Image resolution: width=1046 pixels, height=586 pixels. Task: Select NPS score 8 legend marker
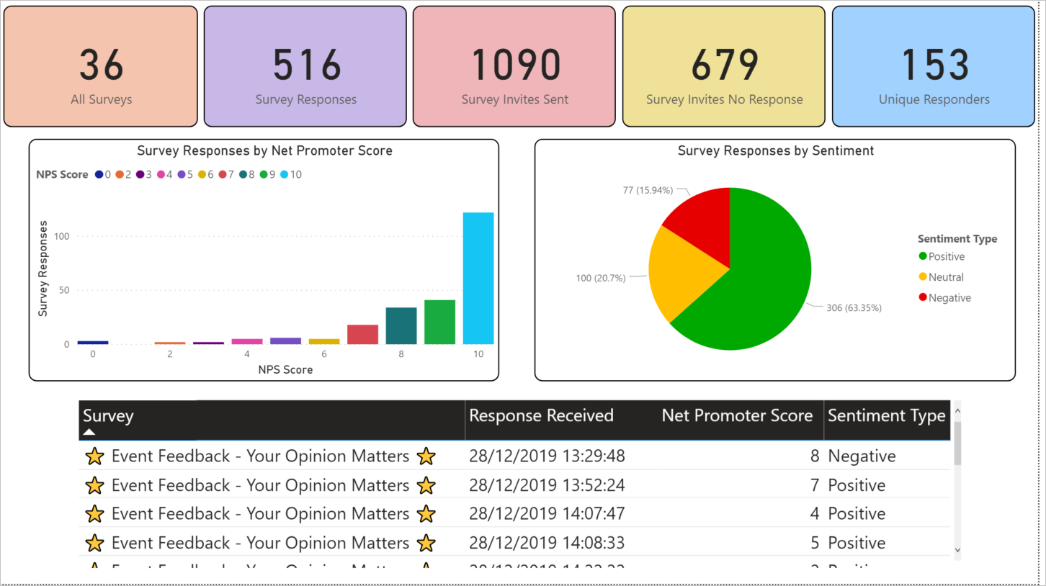(243, 174)
